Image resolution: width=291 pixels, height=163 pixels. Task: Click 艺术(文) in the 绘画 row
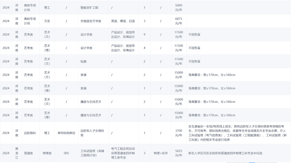(x=47, y=61)
